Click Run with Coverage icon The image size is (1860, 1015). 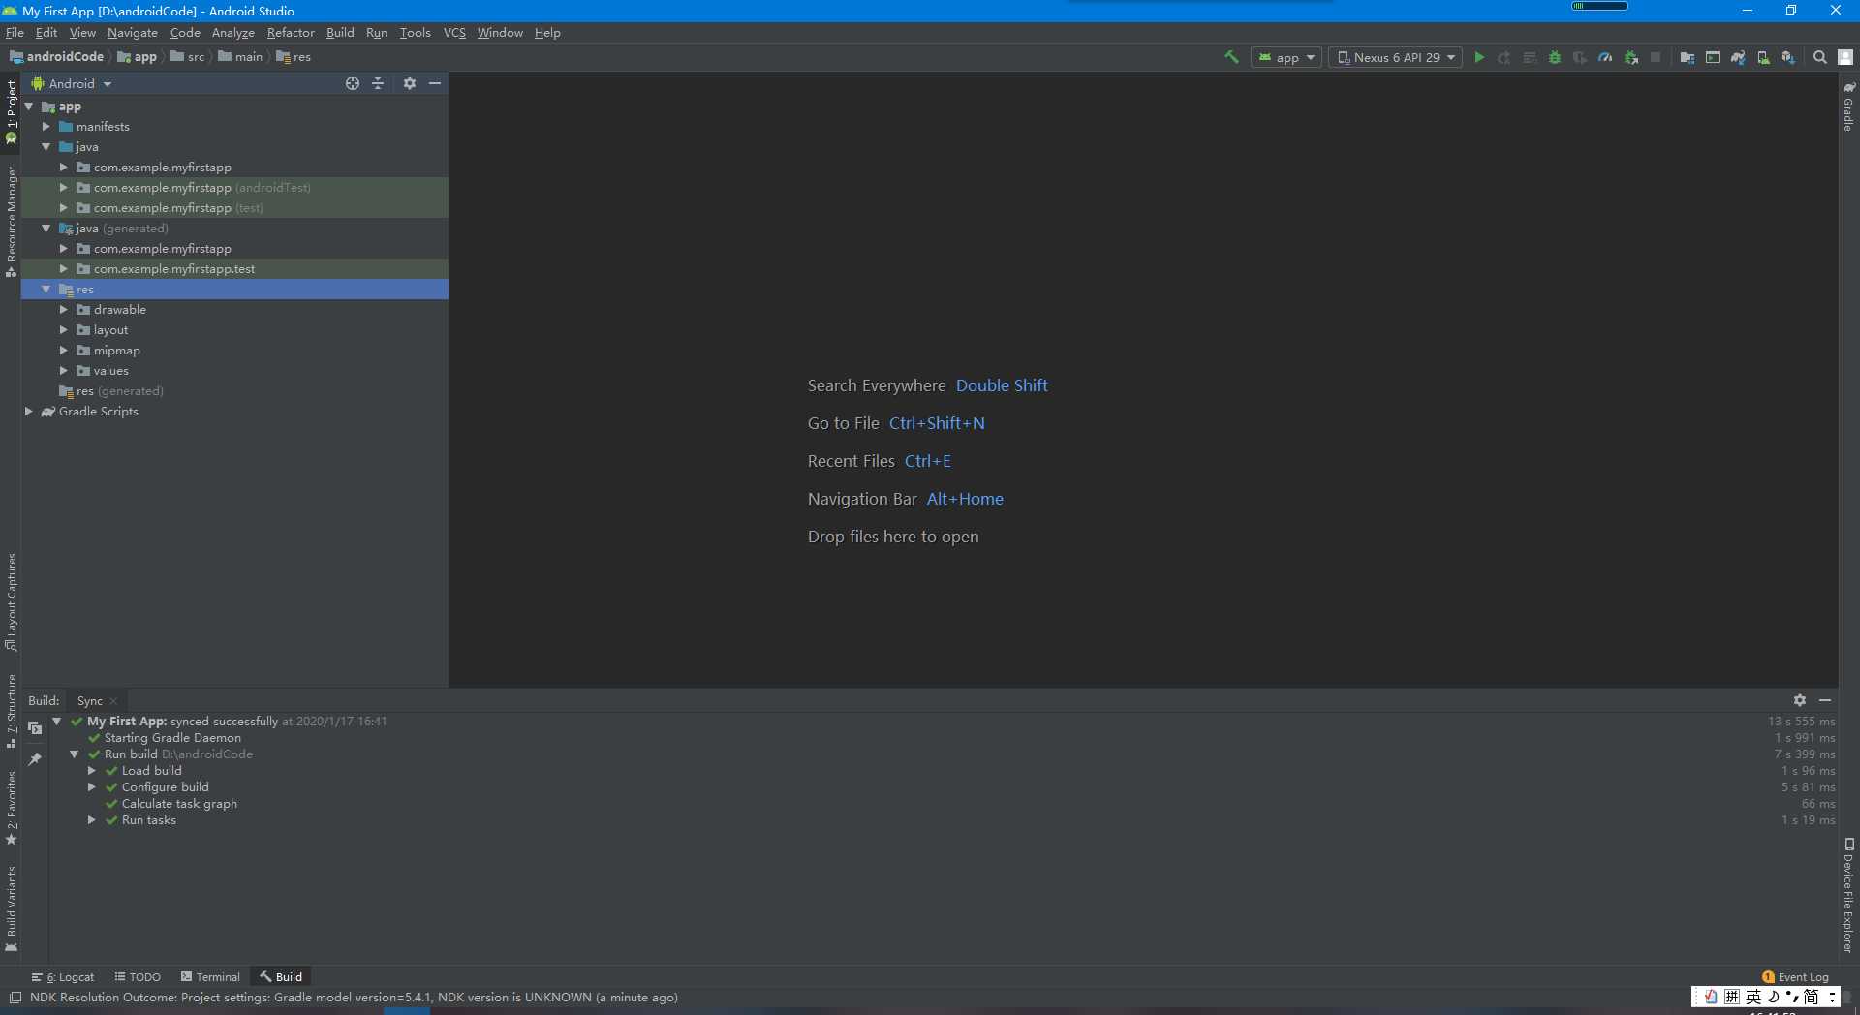[x=1580, y=57]
